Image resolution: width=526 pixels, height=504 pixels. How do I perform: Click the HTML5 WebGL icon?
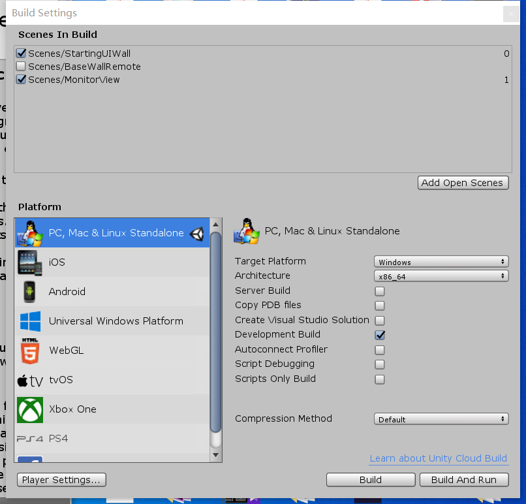coord(30,351)
